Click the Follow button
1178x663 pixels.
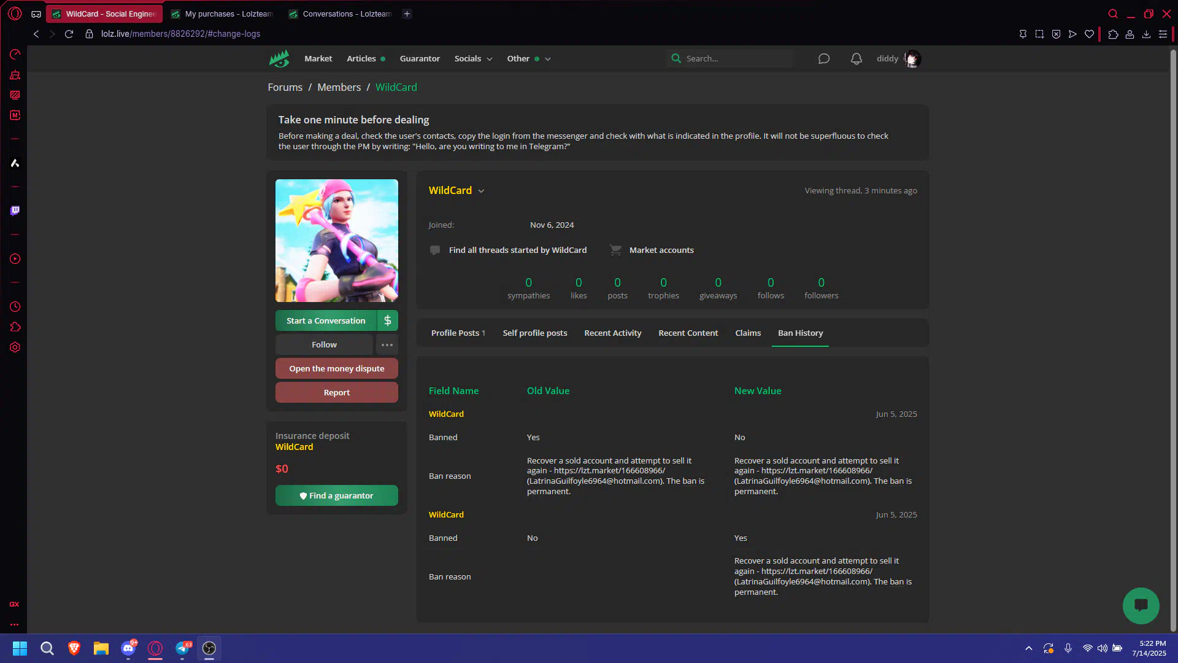[324, 344]
